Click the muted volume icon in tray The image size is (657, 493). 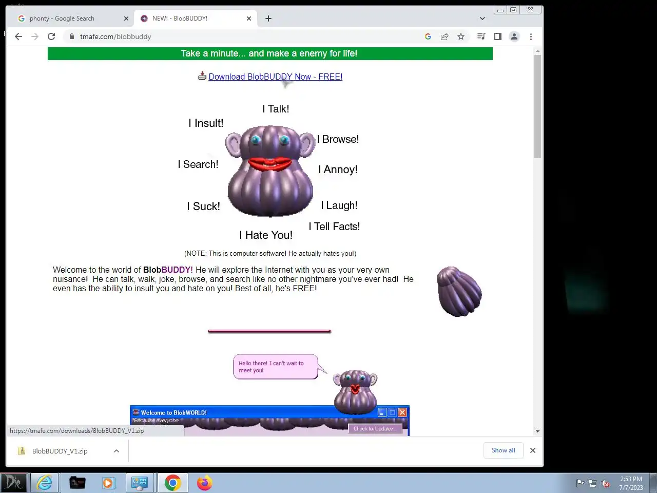point(606,483)
